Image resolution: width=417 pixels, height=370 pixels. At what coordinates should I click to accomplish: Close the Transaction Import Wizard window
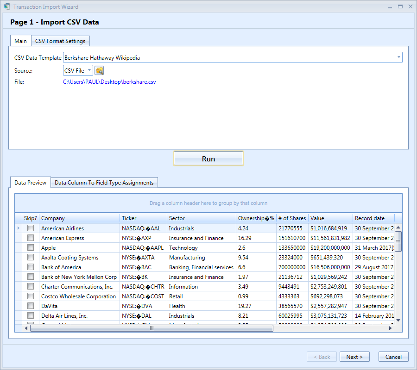[411, 6]
